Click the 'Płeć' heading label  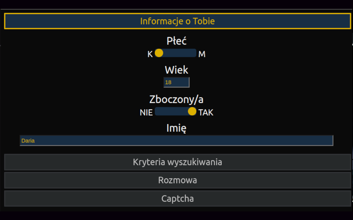[176, 41]
